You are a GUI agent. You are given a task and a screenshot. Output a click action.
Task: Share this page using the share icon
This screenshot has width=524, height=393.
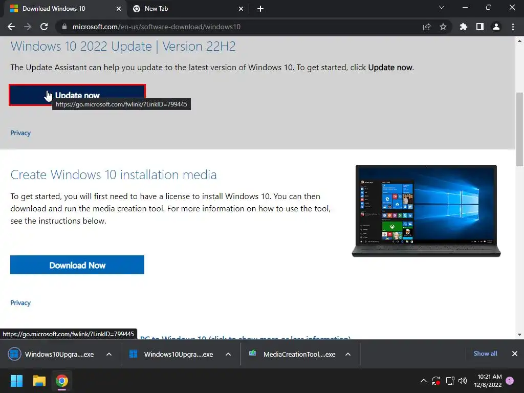[x=427, y=27]
